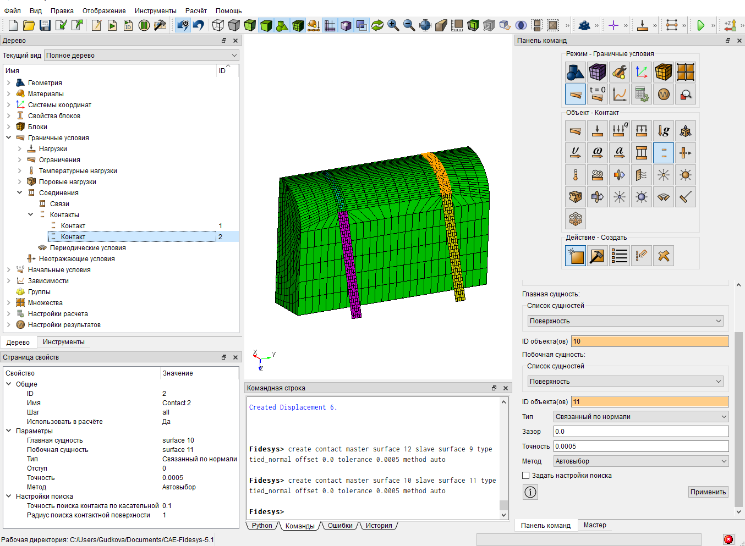Screen dimensions: 745x546
Task: Toggle the green meshed cube display mode
Action: click(x=298, y=25)
